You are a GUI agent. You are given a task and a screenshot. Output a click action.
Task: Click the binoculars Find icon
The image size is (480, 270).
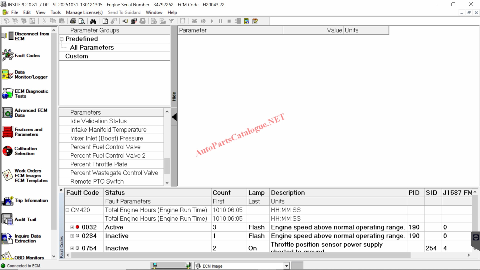pyautogui.click(x=93, y=21)
